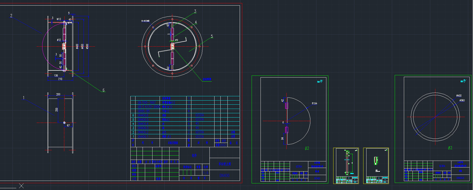The image size is (473, 190).
Task: Pick the R194 radius dimension text
Action: 314,103
